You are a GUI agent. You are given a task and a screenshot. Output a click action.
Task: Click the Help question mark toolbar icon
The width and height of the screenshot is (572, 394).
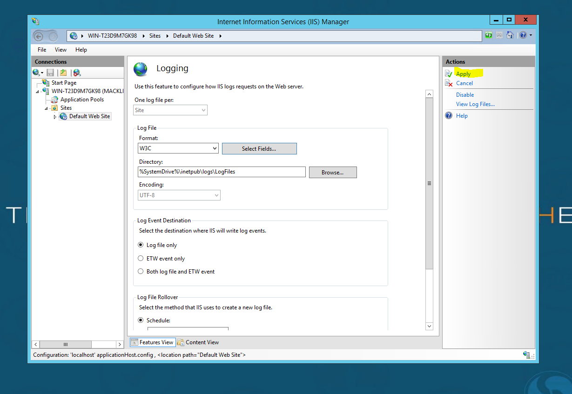[523, 35]
